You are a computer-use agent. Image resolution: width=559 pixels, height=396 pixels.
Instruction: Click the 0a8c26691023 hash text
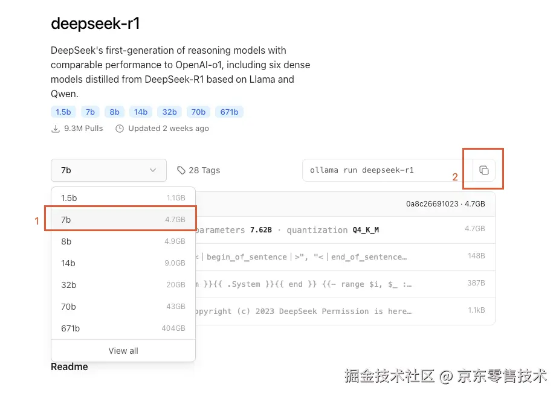[x=432, y=203]
